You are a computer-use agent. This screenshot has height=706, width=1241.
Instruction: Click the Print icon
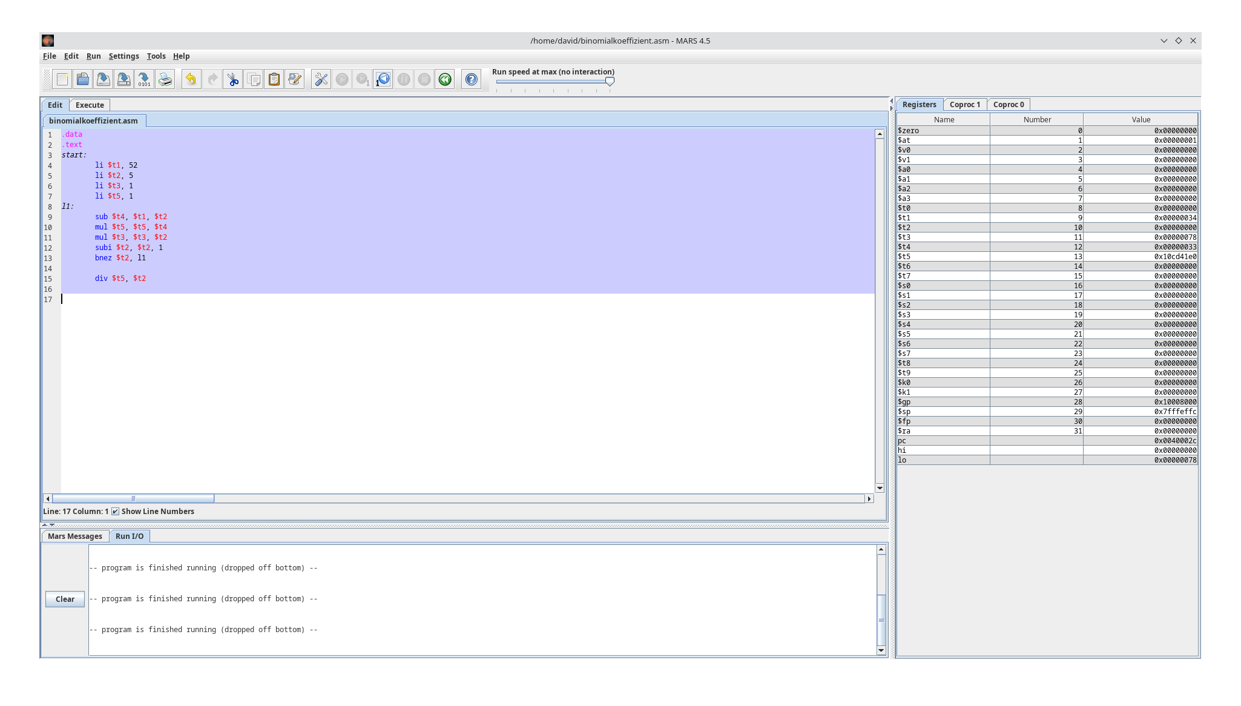tap(165, 79)
